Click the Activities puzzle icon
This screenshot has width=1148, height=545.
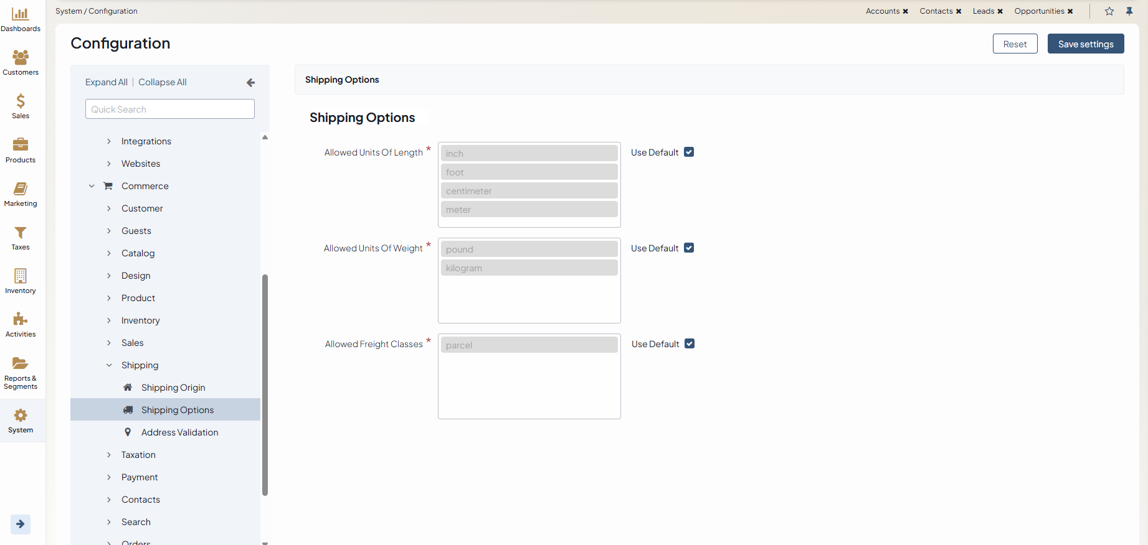(x=21, y=320)
